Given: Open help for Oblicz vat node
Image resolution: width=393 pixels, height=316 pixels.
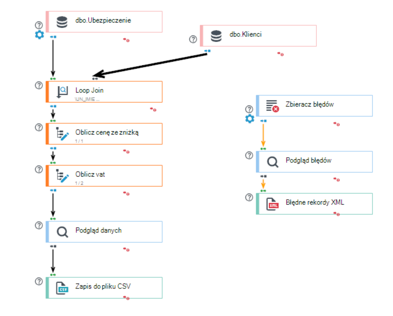Looking at the screenshot, I should pos(39,169).
